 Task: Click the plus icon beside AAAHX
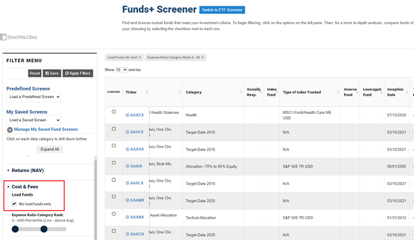pos(127,149)
